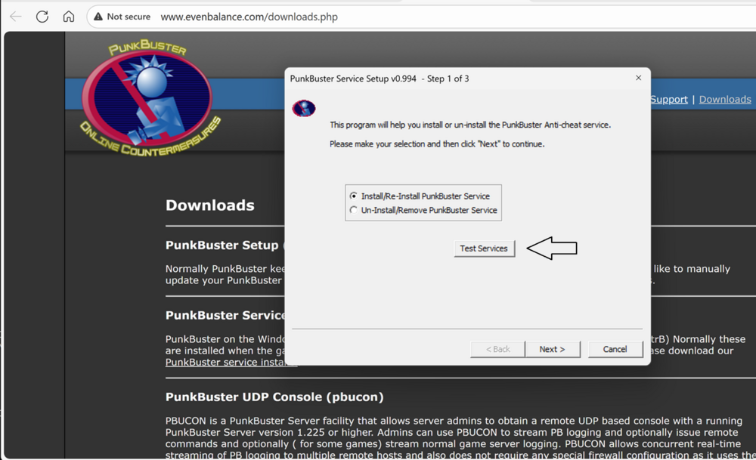The image size is (756, 460).
Task: Close the PunkBuster Service Setup dialog
Action: click(638, 78)
